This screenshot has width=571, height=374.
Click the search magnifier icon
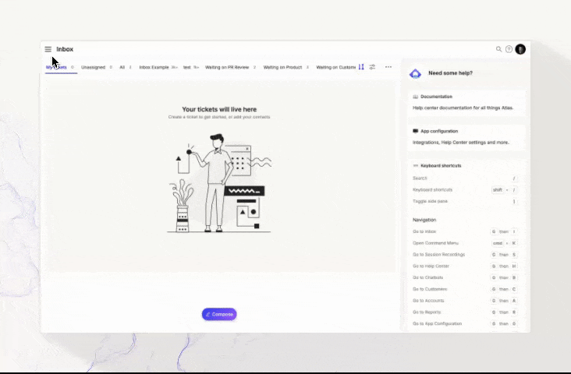pos(499,49)
